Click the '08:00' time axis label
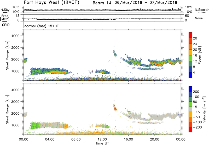Viewport: 209px width, 145px height. tap(76, 140)
